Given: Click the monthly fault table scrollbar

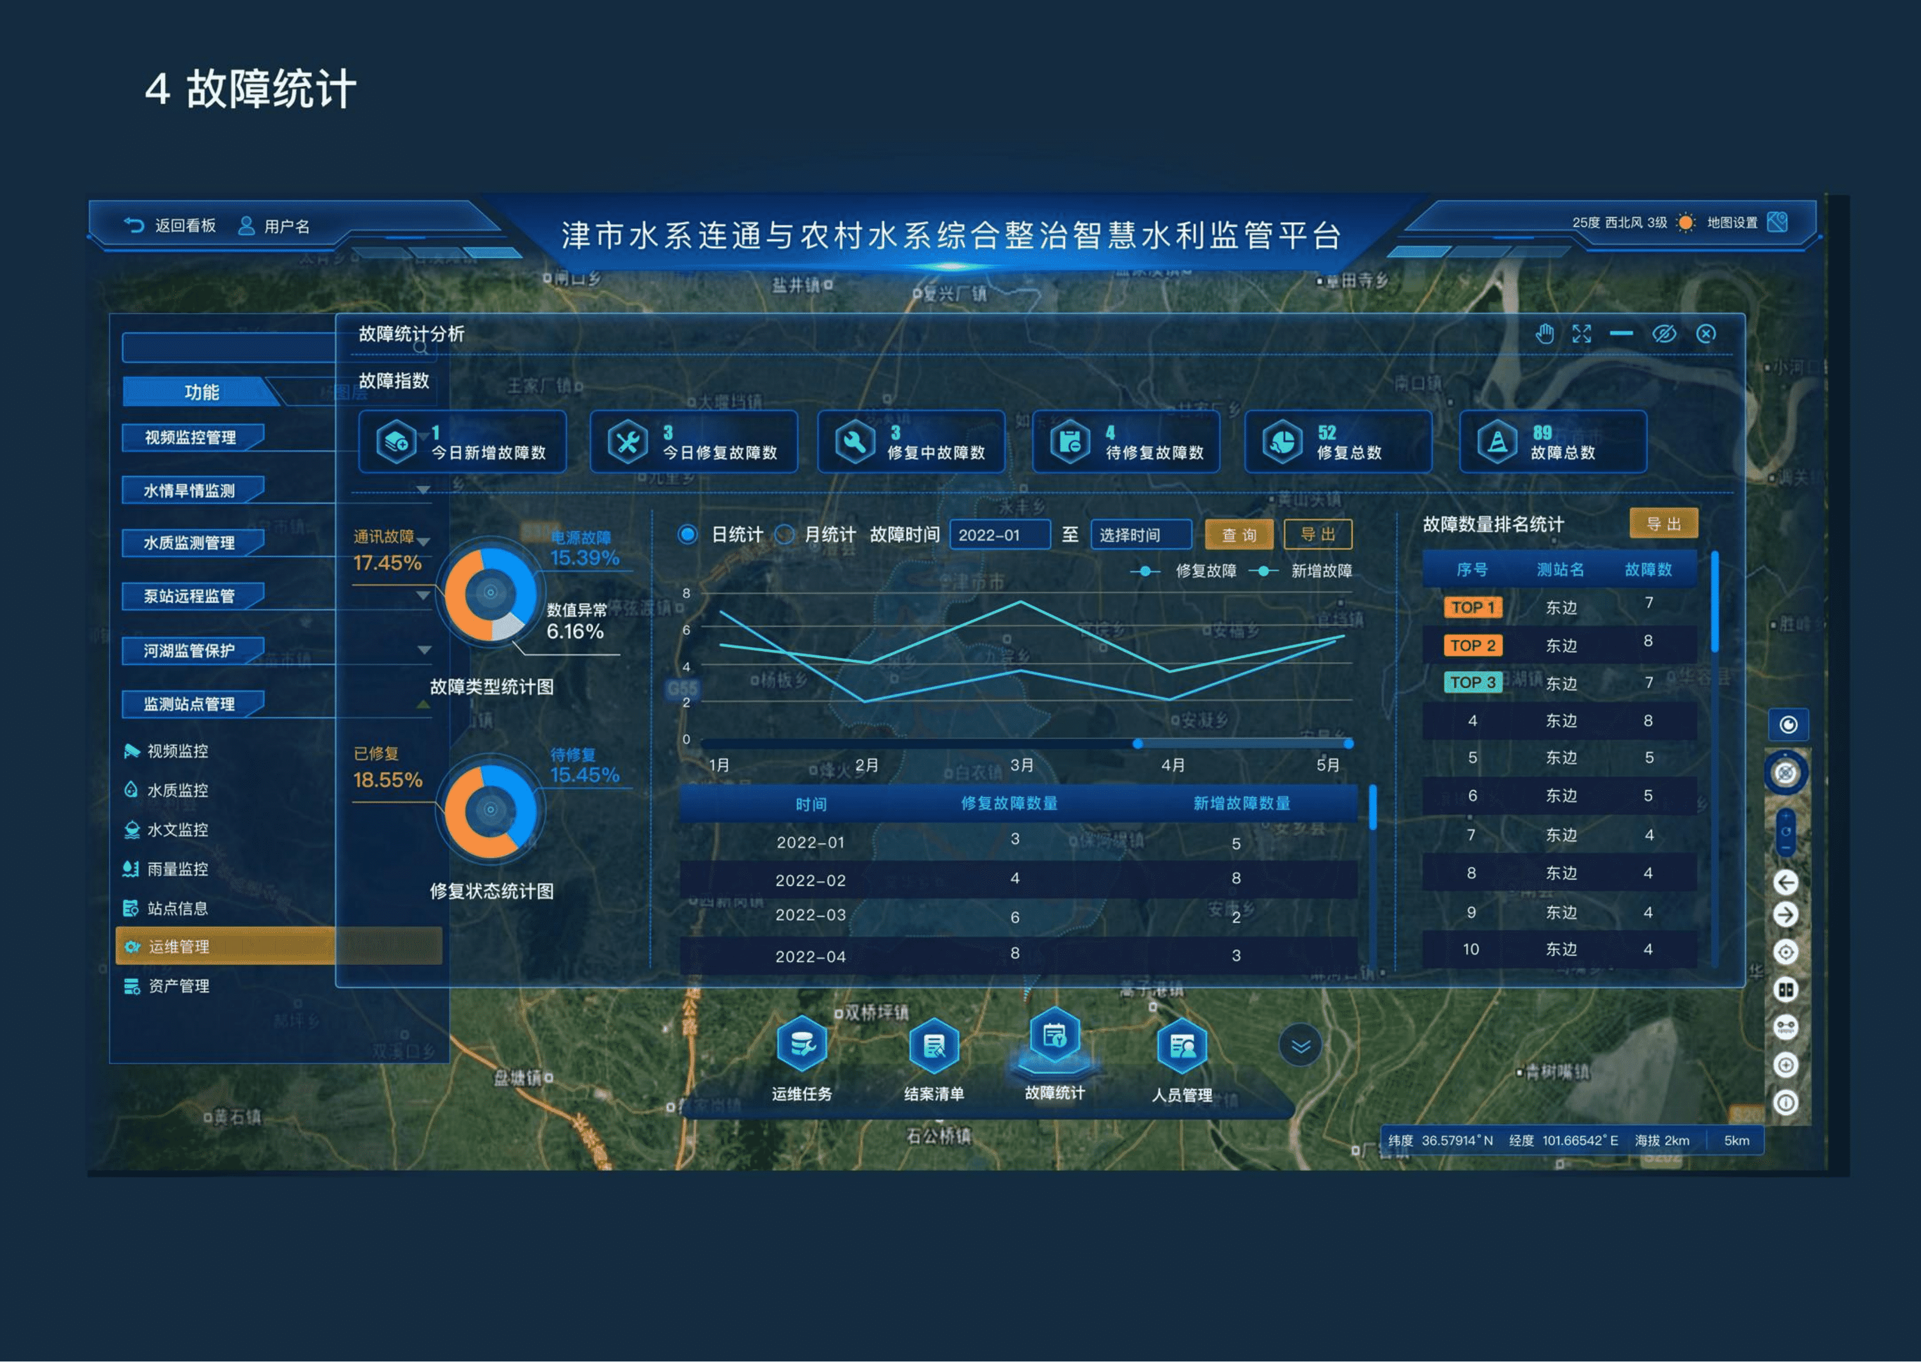Looking at the screenshot, I should coord(1373,807).
